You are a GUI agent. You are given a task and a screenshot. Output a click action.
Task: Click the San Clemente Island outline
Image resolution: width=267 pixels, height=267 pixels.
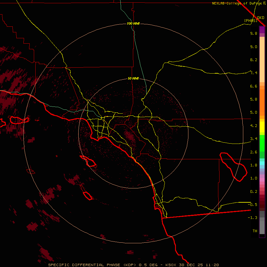88,196
